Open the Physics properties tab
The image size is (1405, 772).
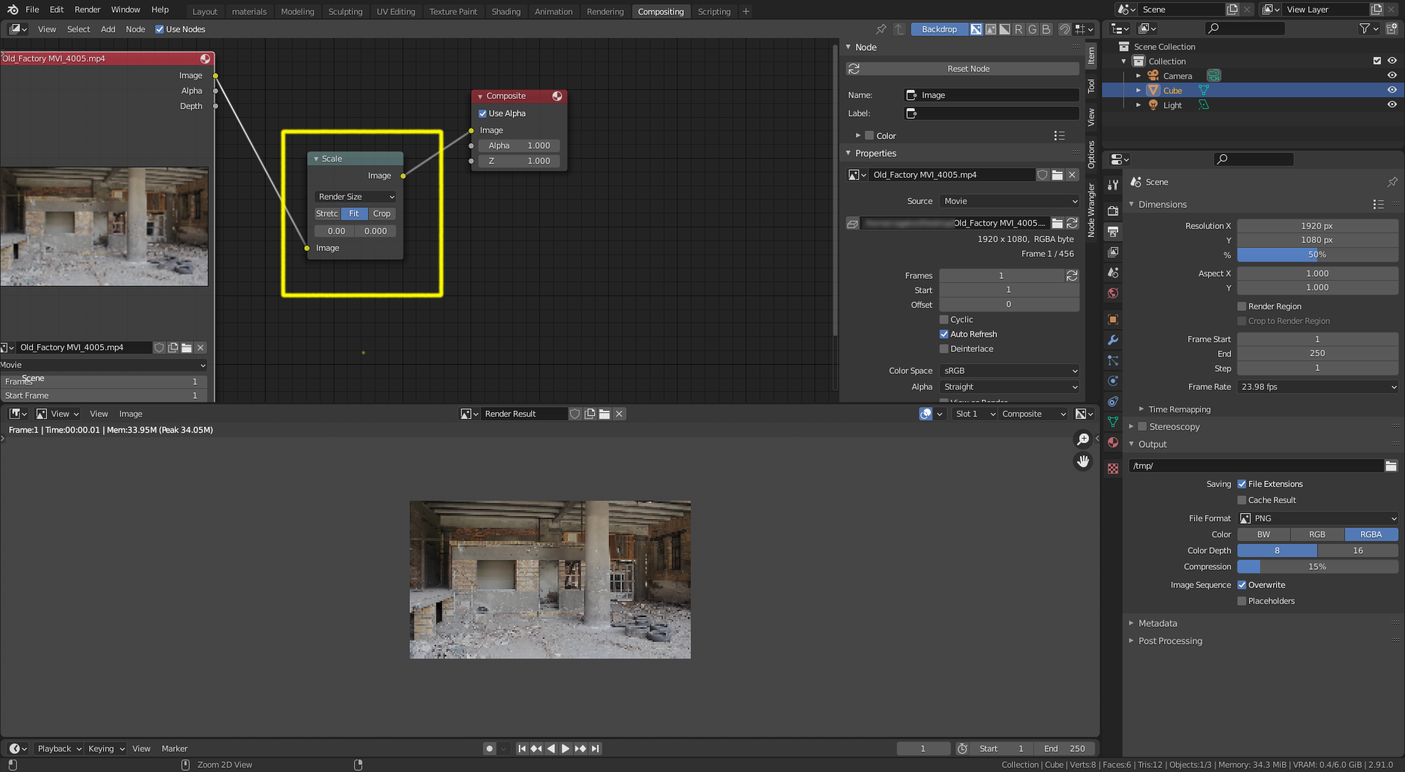click(x=1113, y=381)
